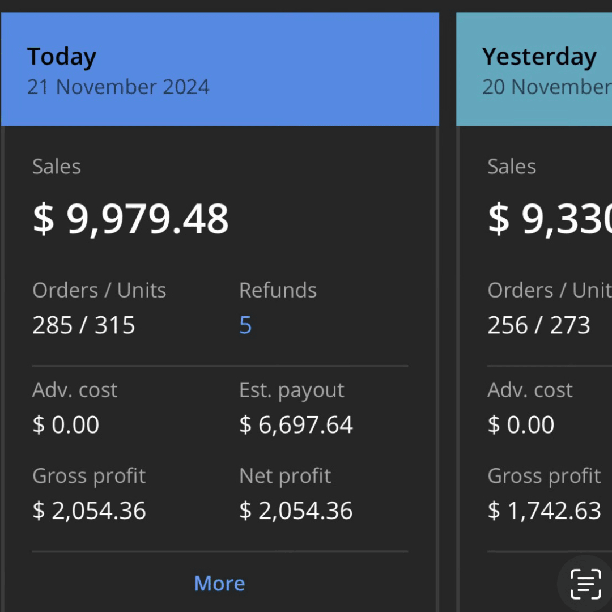Viewport: 612px width, 612px height.
Task: Click the text scan icon
Action: (x=585, y=584)
